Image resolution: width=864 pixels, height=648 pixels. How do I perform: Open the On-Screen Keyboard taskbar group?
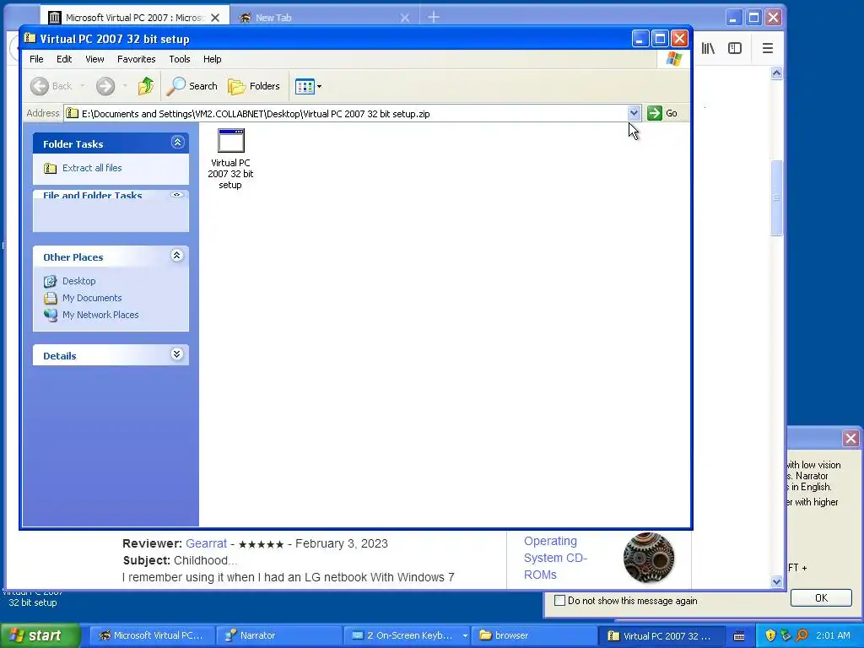tap(407, 636)
